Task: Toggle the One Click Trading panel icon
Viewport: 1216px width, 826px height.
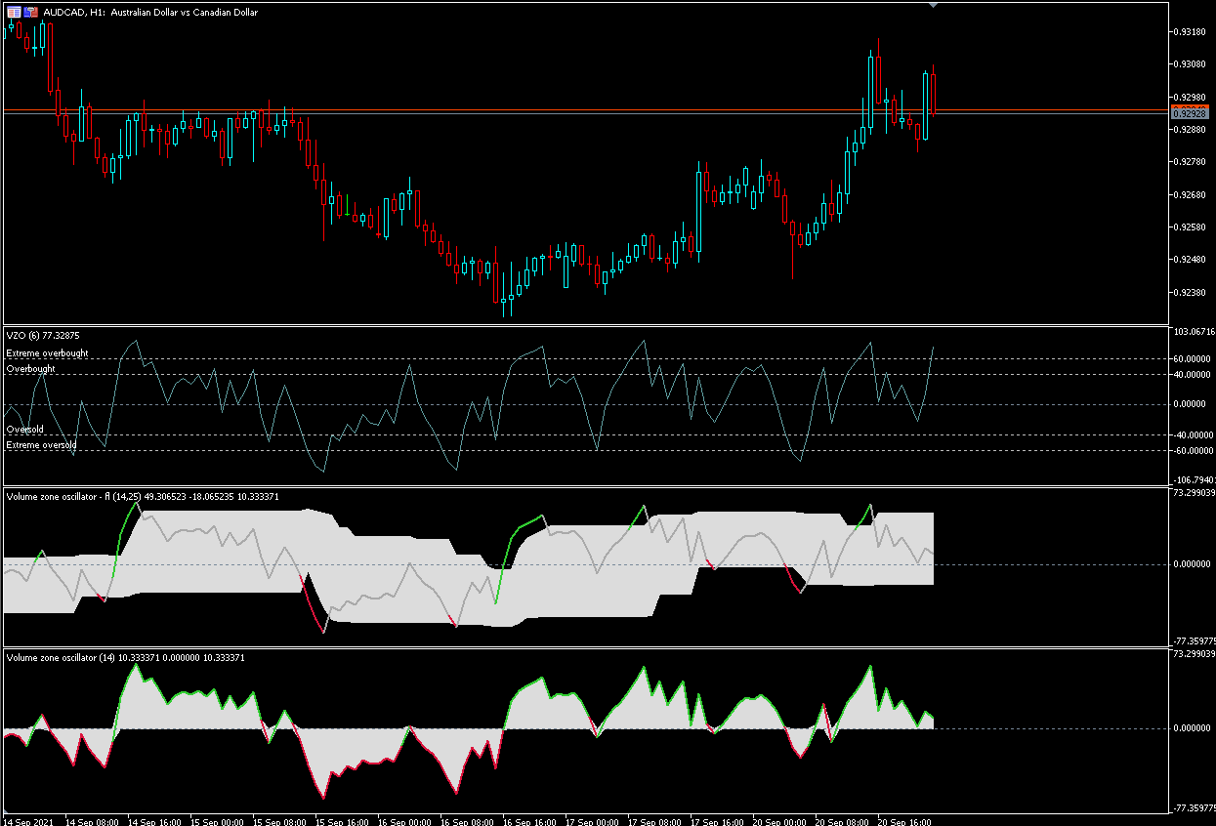Action: 31,12
